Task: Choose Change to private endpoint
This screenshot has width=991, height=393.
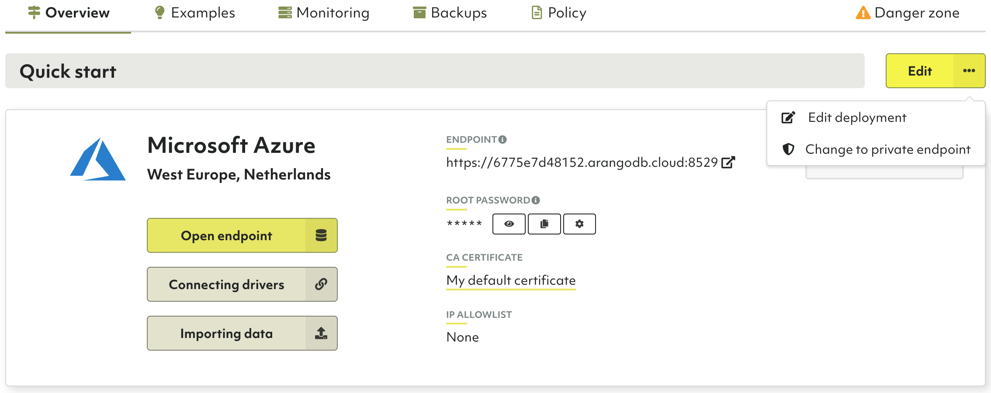Action: click(x=887, y=149)
